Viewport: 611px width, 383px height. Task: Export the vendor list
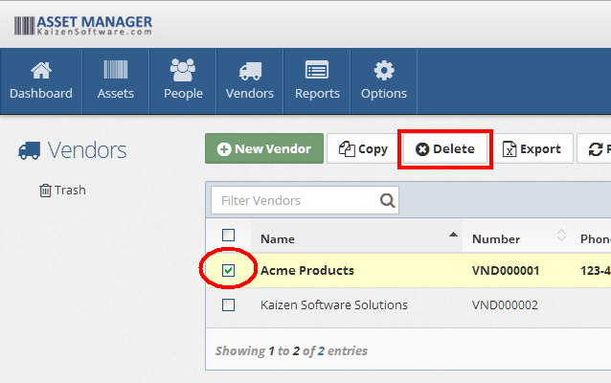(x=532, y=149)
